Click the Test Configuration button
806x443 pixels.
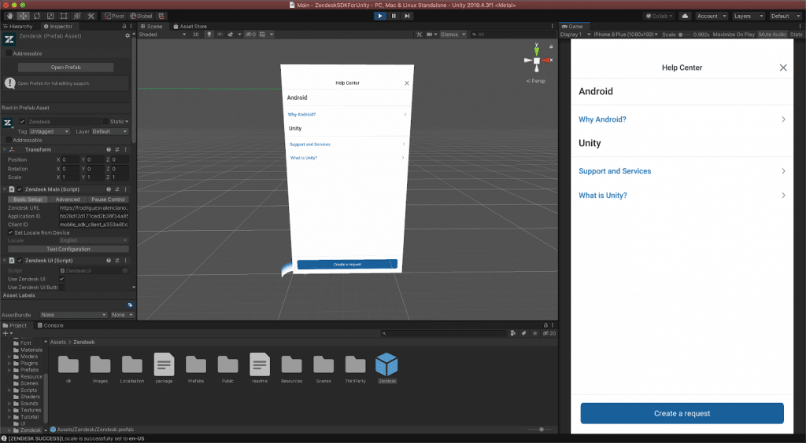68,249
